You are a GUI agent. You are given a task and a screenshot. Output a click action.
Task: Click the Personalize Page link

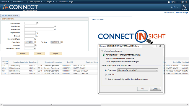click(182, 12)
